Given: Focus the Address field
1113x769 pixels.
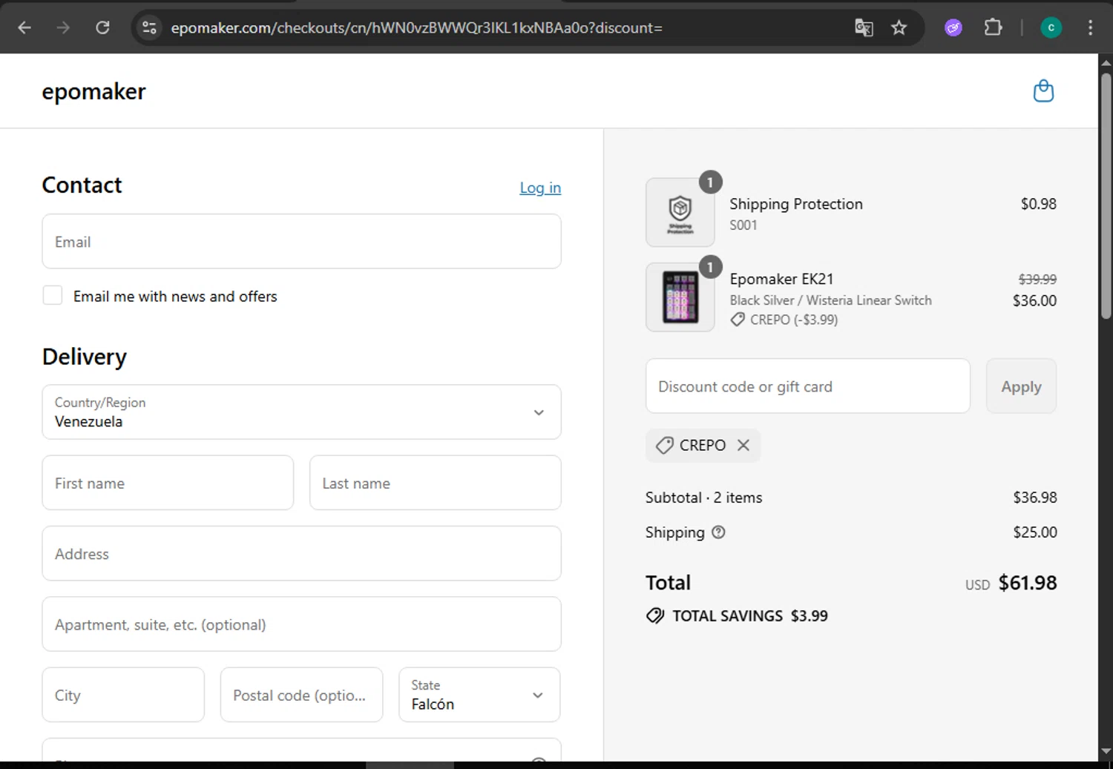Looking at the screenshot, I should [301, 553].
